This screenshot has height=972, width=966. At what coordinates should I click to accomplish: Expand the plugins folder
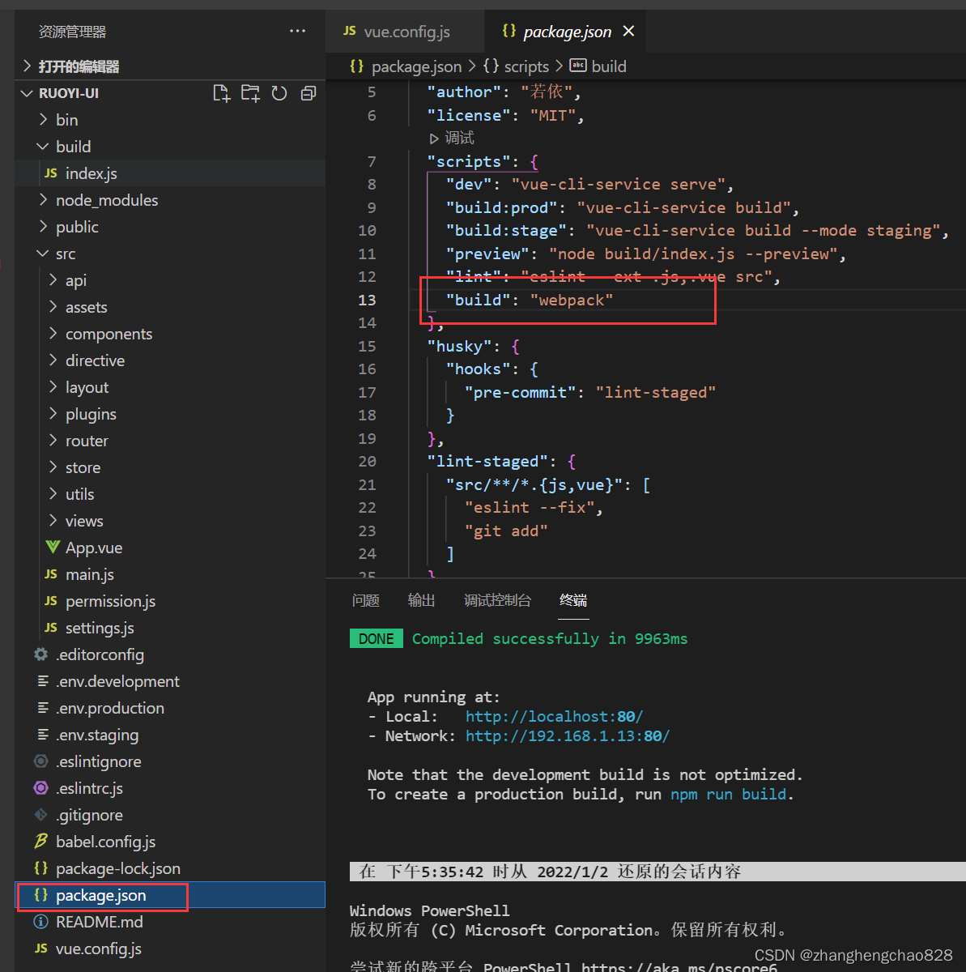[x=170, y=414]
